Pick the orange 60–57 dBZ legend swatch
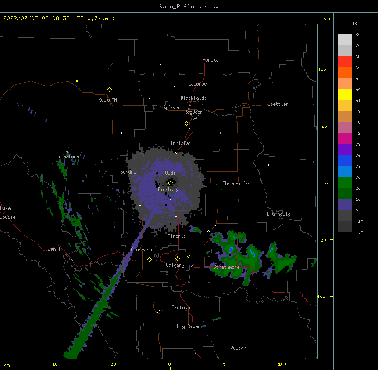The width and height of the screenshot is (378, 370). [x=345, y=73]
